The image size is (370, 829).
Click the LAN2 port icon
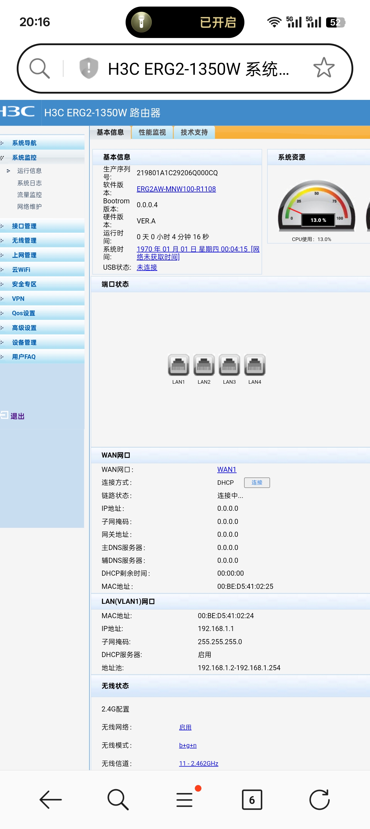pos(204,365)
